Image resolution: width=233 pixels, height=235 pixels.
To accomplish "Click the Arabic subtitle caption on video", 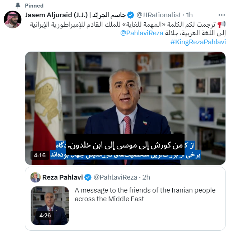I will (x=125, y=145).
